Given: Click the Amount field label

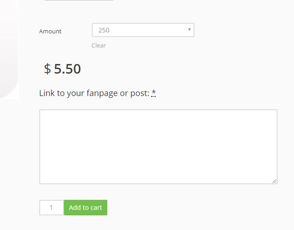Looking at the screenshot, I should [50, 32].
